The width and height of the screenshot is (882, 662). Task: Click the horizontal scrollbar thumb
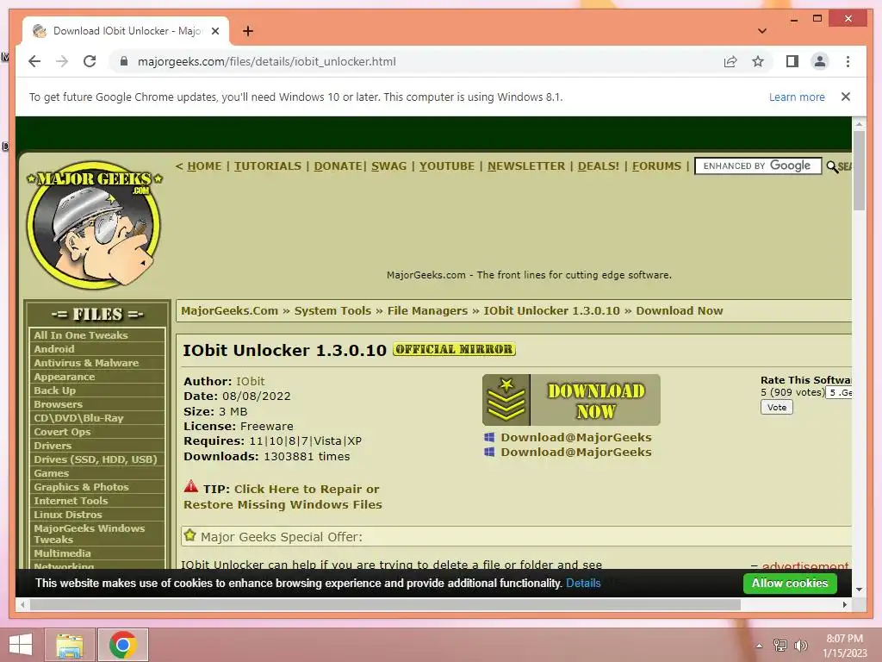pos(385,604)
